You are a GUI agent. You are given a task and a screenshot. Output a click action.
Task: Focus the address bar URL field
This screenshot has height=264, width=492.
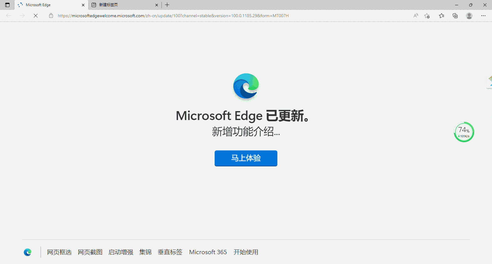pos(173,16)
